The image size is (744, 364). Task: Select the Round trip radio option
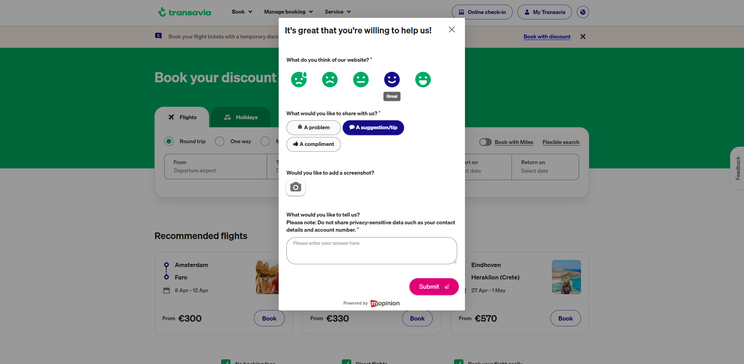pos(169,141)
